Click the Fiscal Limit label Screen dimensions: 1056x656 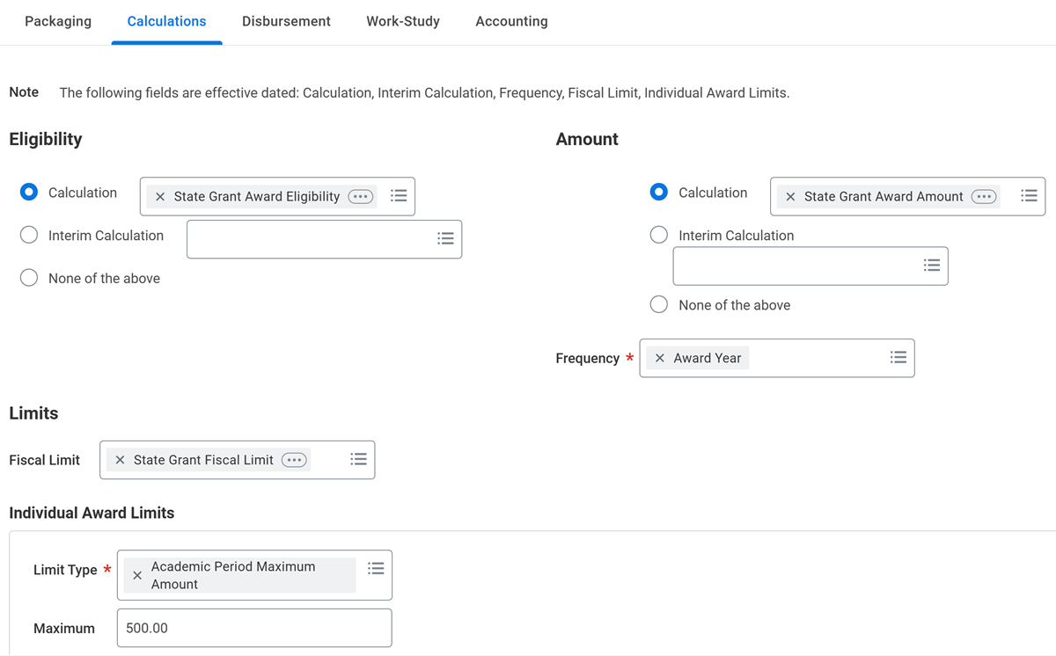[44, 460]
